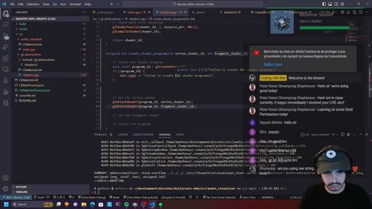The image size is (372, 209).
Task: Click Windows Start button on taskbar
Action: point(6,204)
